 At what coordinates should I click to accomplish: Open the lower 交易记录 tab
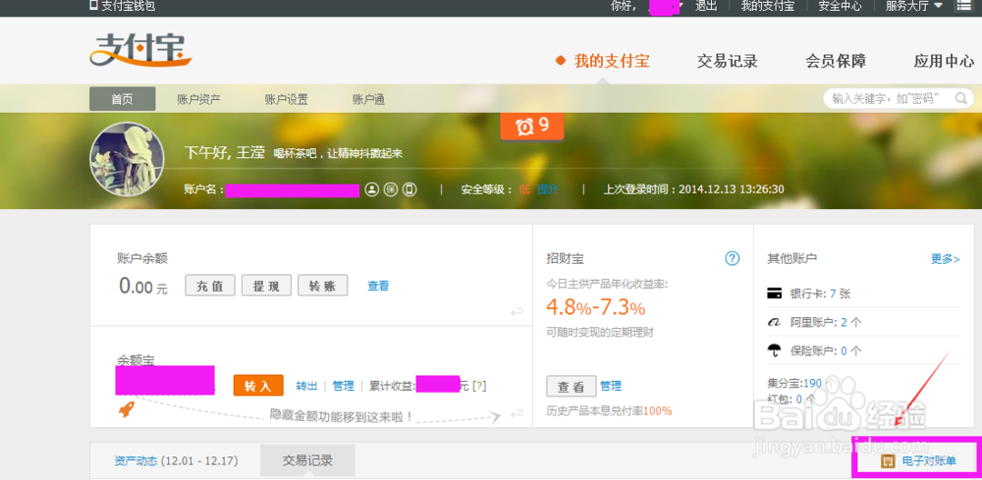[307, 460]
